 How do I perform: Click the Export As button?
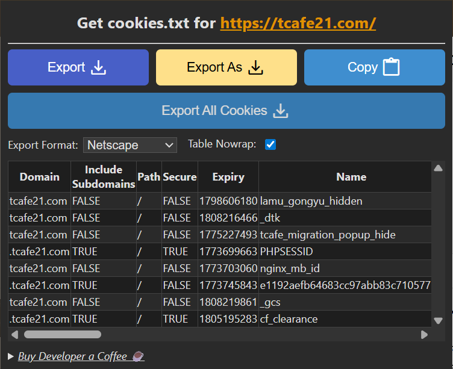[226, 67]
